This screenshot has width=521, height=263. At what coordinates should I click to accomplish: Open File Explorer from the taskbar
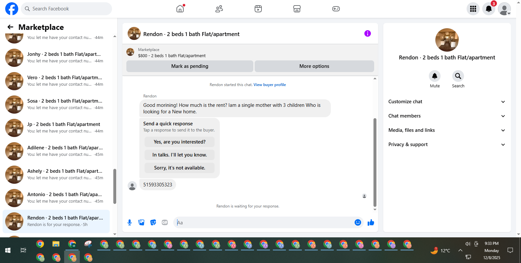click(x=56, y=244)
